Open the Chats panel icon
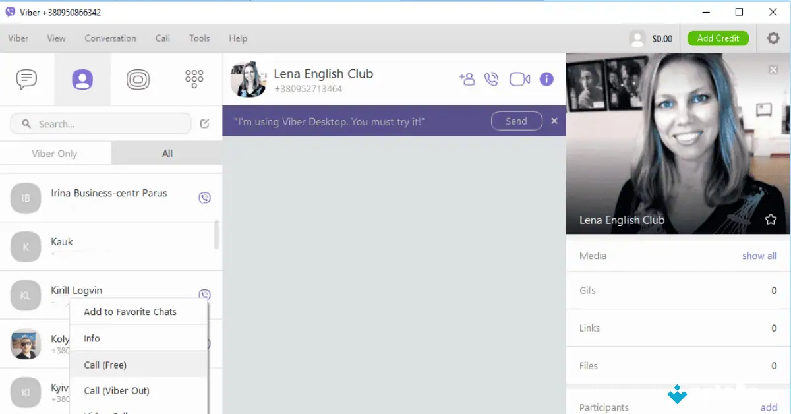The image size is (791, 414). [26, 78]
